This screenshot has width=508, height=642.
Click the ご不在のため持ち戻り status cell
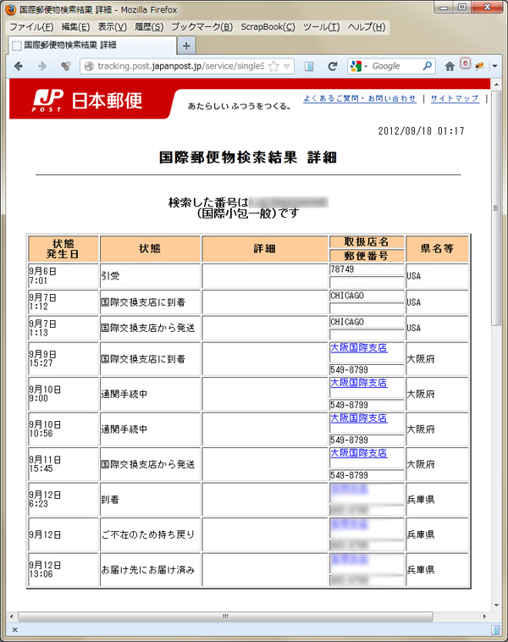coord(150,534)
